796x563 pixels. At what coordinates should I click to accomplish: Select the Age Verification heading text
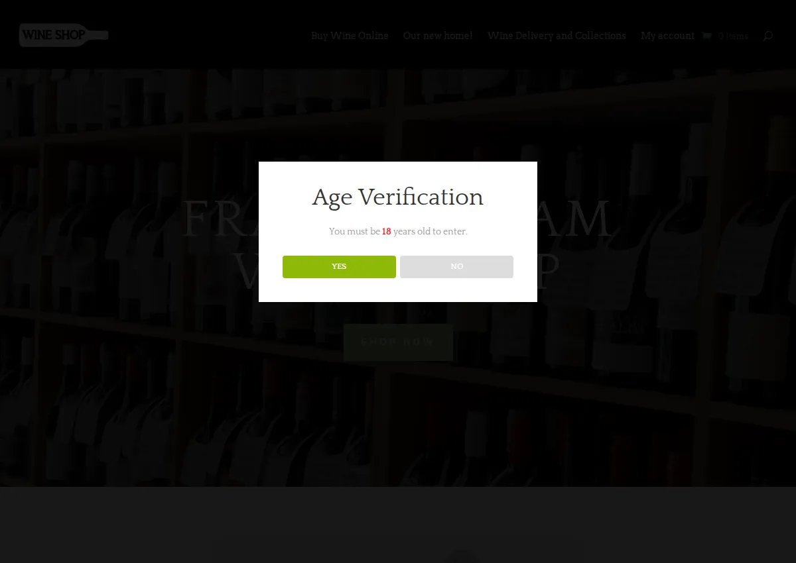click(398, 197)
